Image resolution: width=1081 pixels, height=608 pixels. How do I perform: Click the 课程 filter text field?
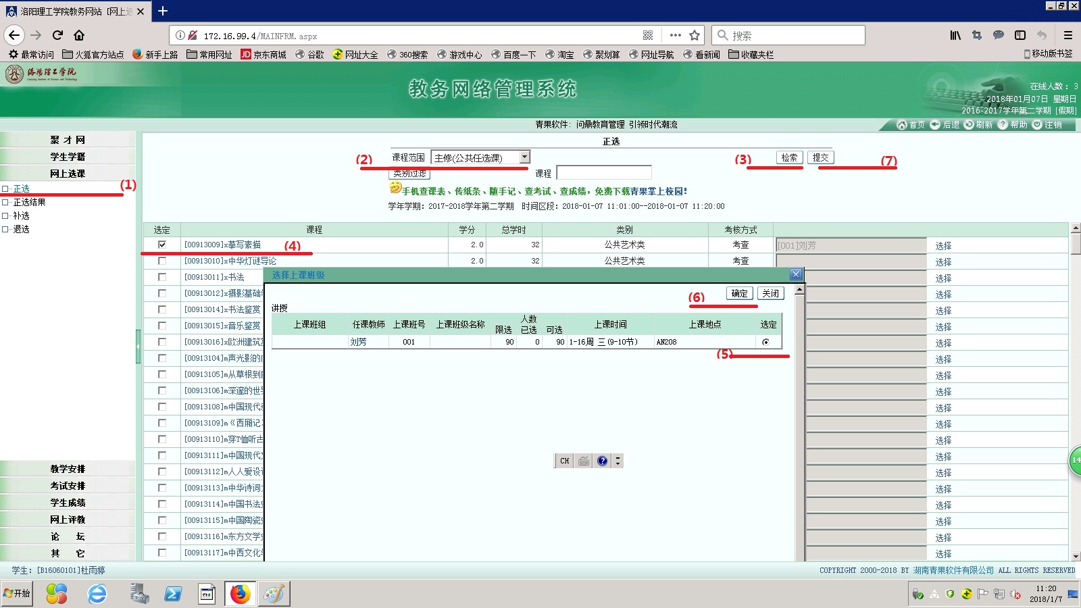point(603,173)
